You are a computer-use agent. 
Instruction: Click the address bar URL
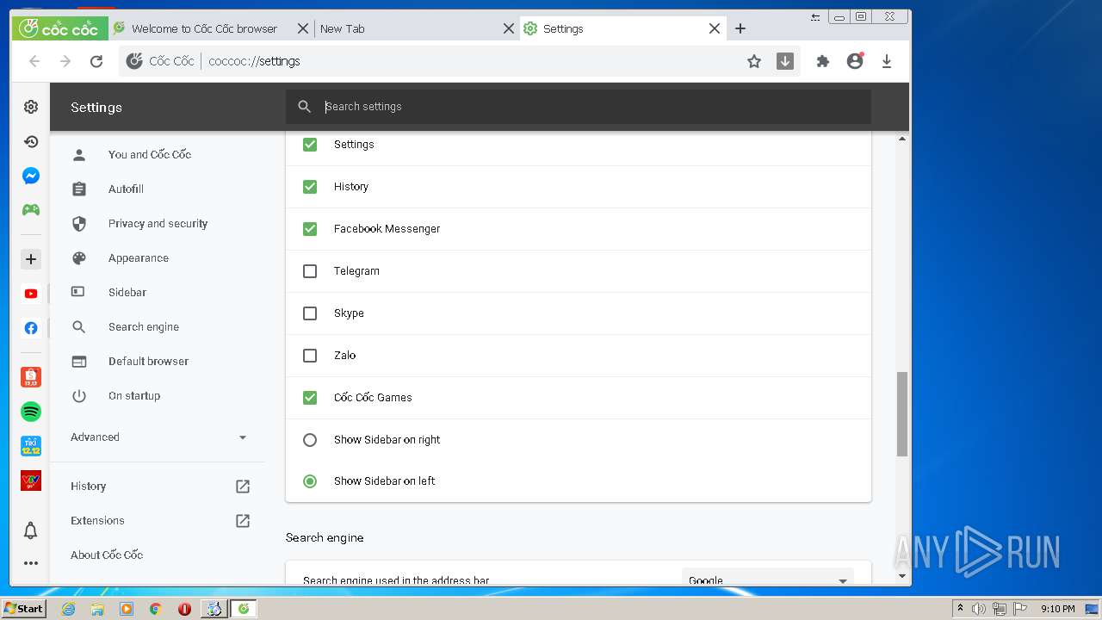pos(255,61)
